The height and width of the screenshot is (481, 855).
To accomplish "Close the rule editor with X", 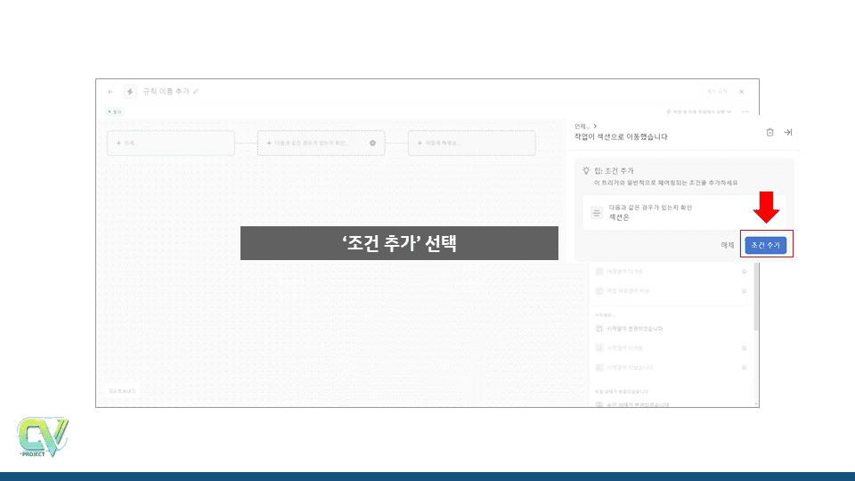I will click(741, 91).
